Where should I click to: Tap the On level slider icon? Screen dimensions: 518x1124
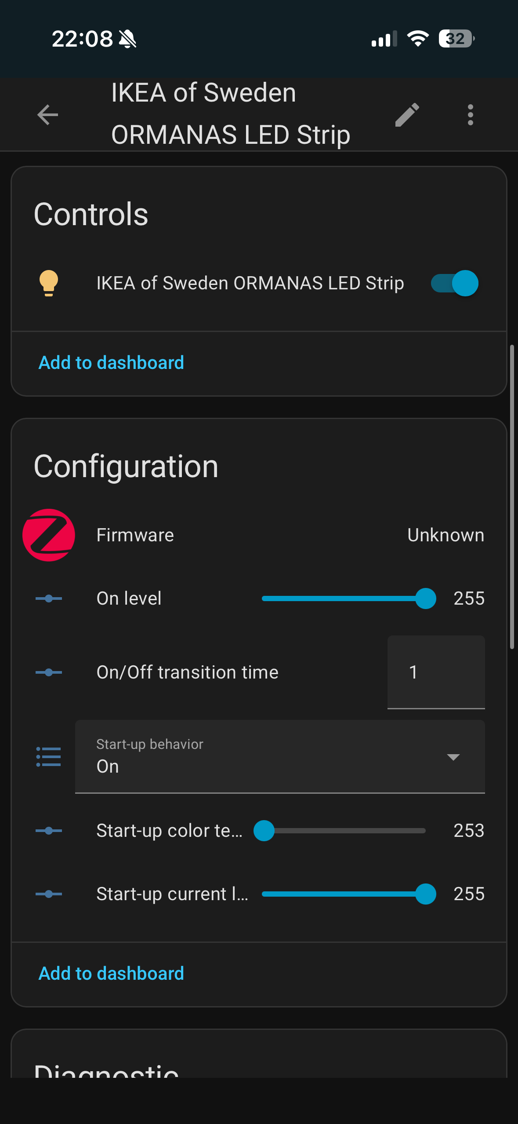(49, 598)
